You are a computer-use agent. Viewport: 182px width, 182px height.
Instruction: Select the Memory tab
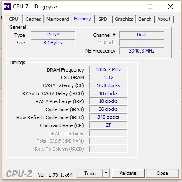(x=82, y=19)
